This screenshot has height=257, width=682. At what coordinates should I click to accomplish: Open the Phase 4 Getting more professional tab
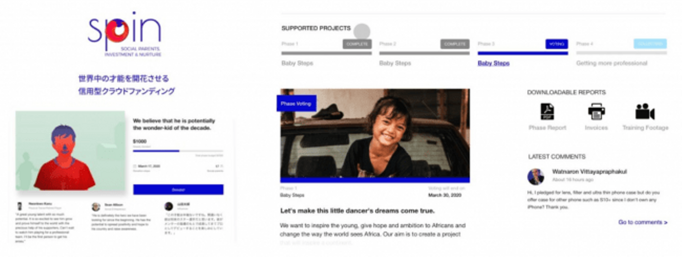621,53
